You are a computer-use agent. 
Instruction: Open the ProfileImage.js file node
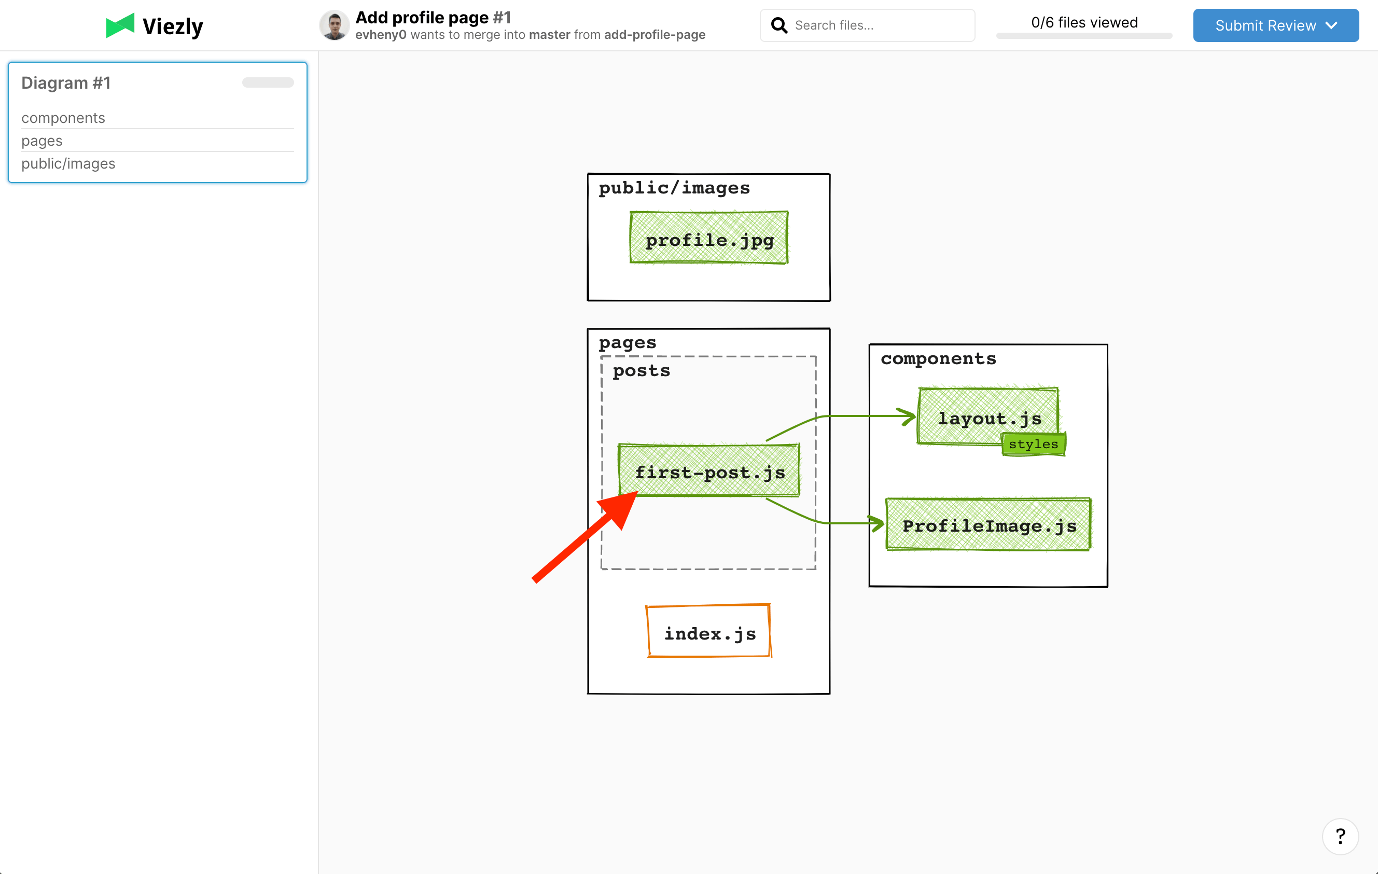click(989, 525)
